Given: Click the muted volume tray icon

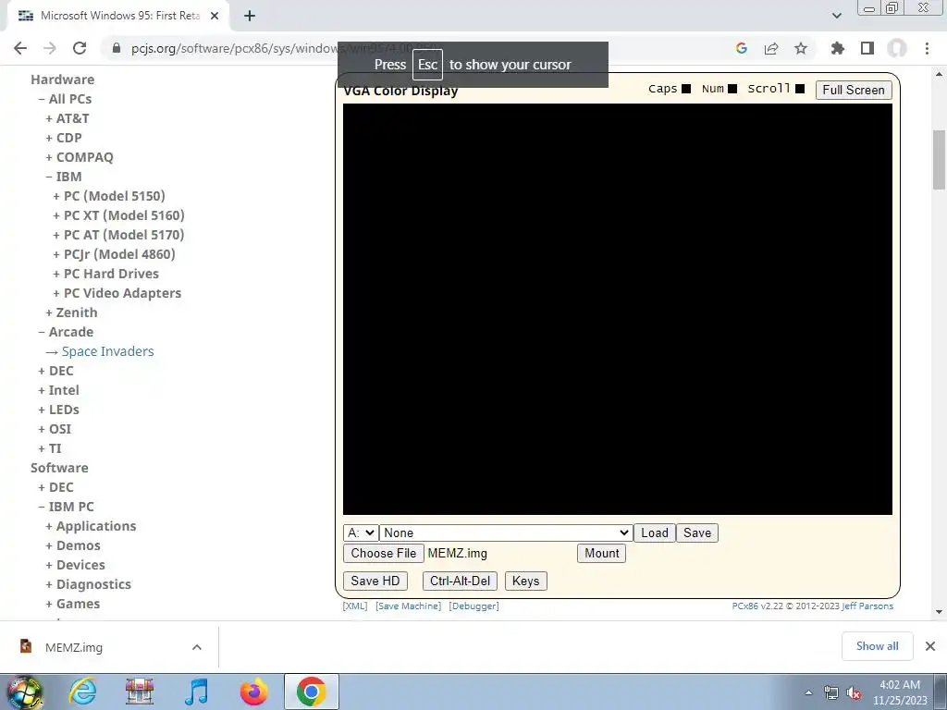Looking at the screenshot, I should coord(854,692).
